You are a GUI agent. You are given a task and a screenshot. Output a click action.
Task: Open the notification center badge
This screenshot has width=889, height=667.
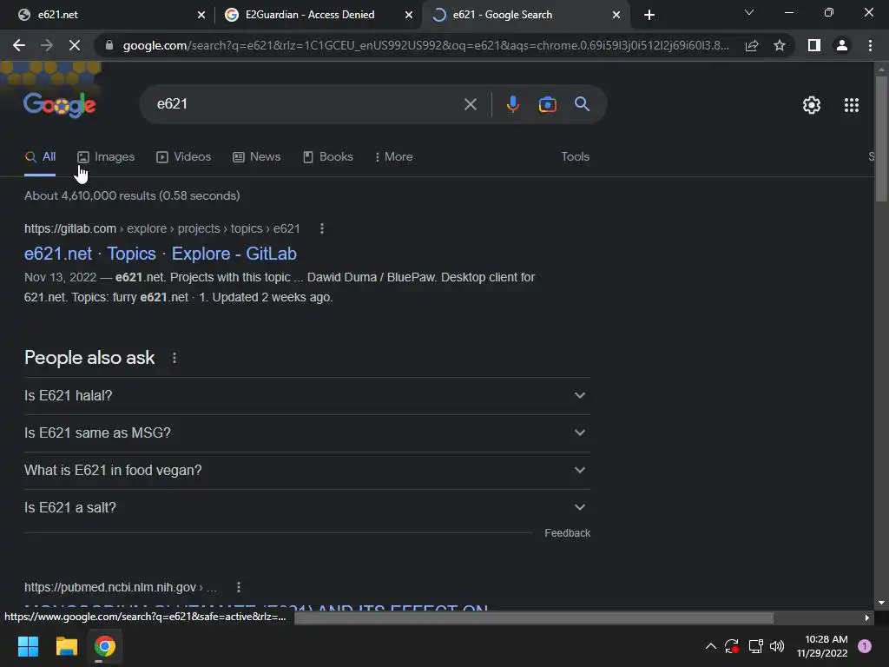click(x=865, y=646)
